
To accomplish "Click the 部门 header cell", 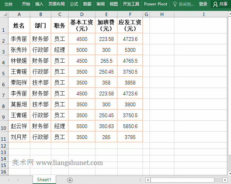I will (x=40, y=25).
